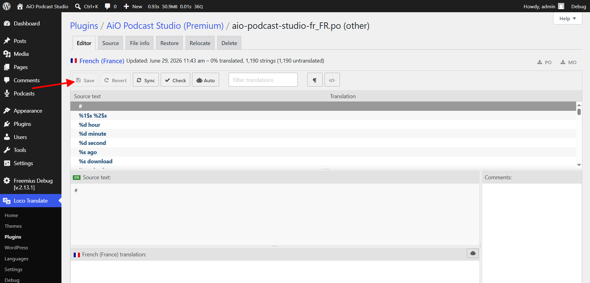This screenshot has height=283, width=590.
Task: Click the Sync button
Action: tap(146, 80)
